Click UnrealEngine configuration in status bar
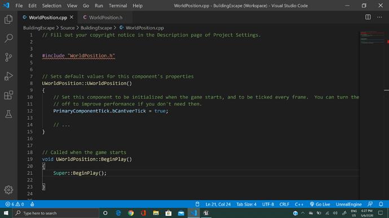Viewport: 389px width, 218px height. pyautogui.click(x=348, y=204)
